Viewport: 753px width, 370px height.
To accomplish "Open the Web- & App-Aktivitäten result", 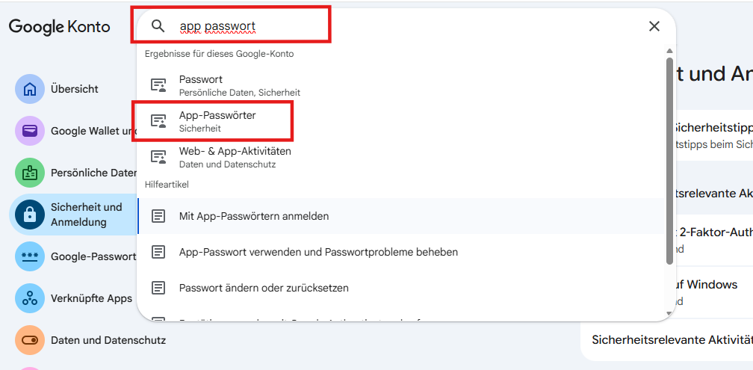I will [401, 157].
